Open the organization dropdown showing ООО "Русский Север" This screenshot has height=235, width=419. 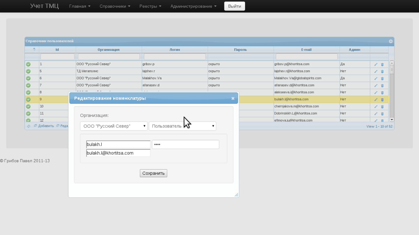coord(113,126)
